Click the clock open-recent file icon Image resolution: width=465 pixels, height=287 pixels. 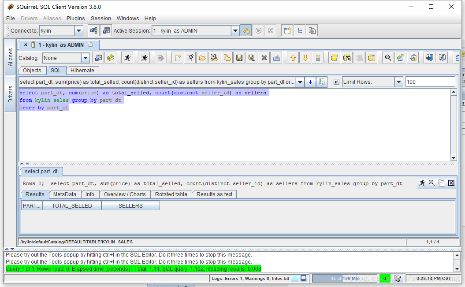click(215, 58)
